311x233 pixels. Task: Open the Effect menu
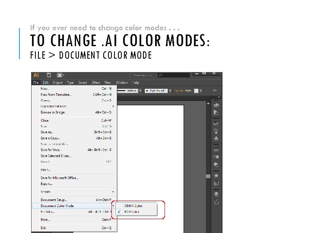click(95, 82)
